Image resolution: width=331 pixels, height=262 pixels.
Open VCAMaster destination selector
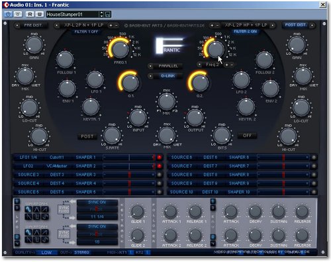point(57,166)
